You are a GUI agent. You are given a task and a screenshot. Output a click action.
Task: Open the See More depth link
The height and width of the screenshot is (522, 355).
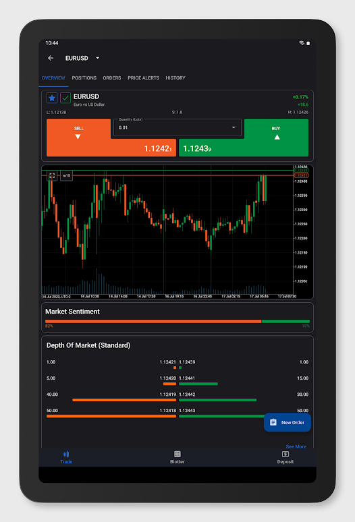point(296,446)
